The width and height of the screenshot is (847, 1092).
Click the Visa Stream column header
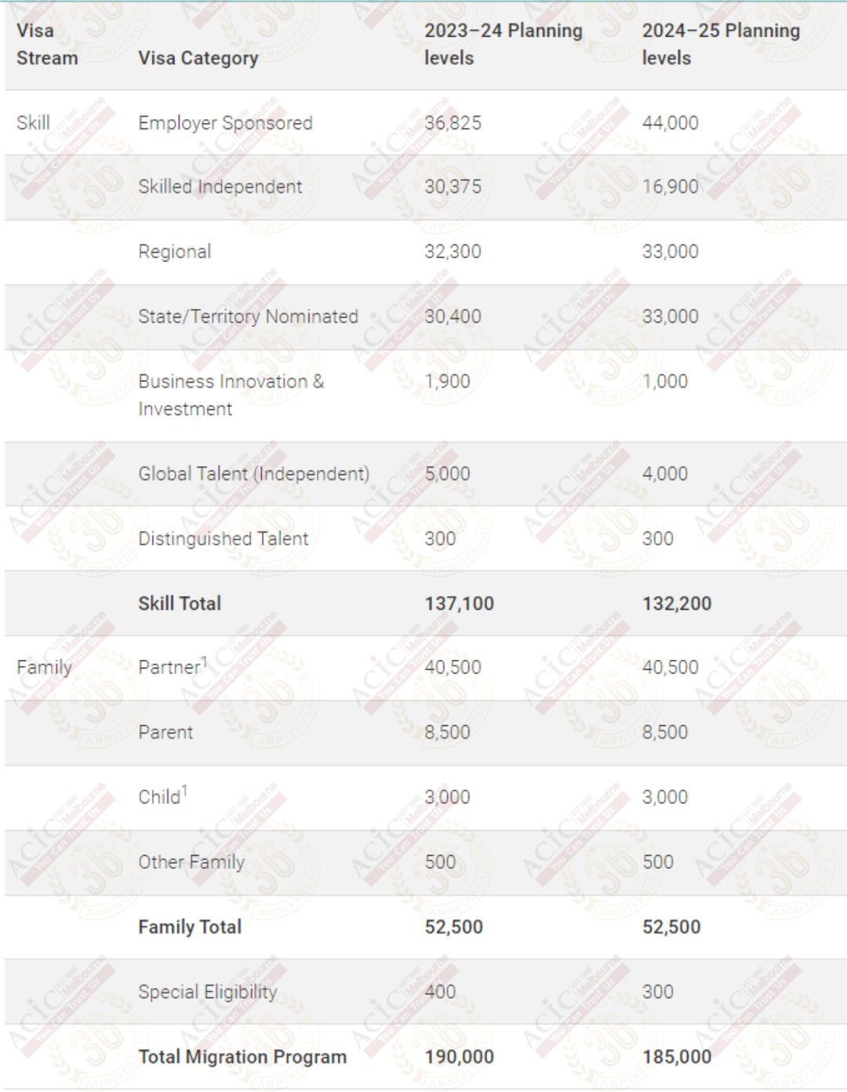46,44
